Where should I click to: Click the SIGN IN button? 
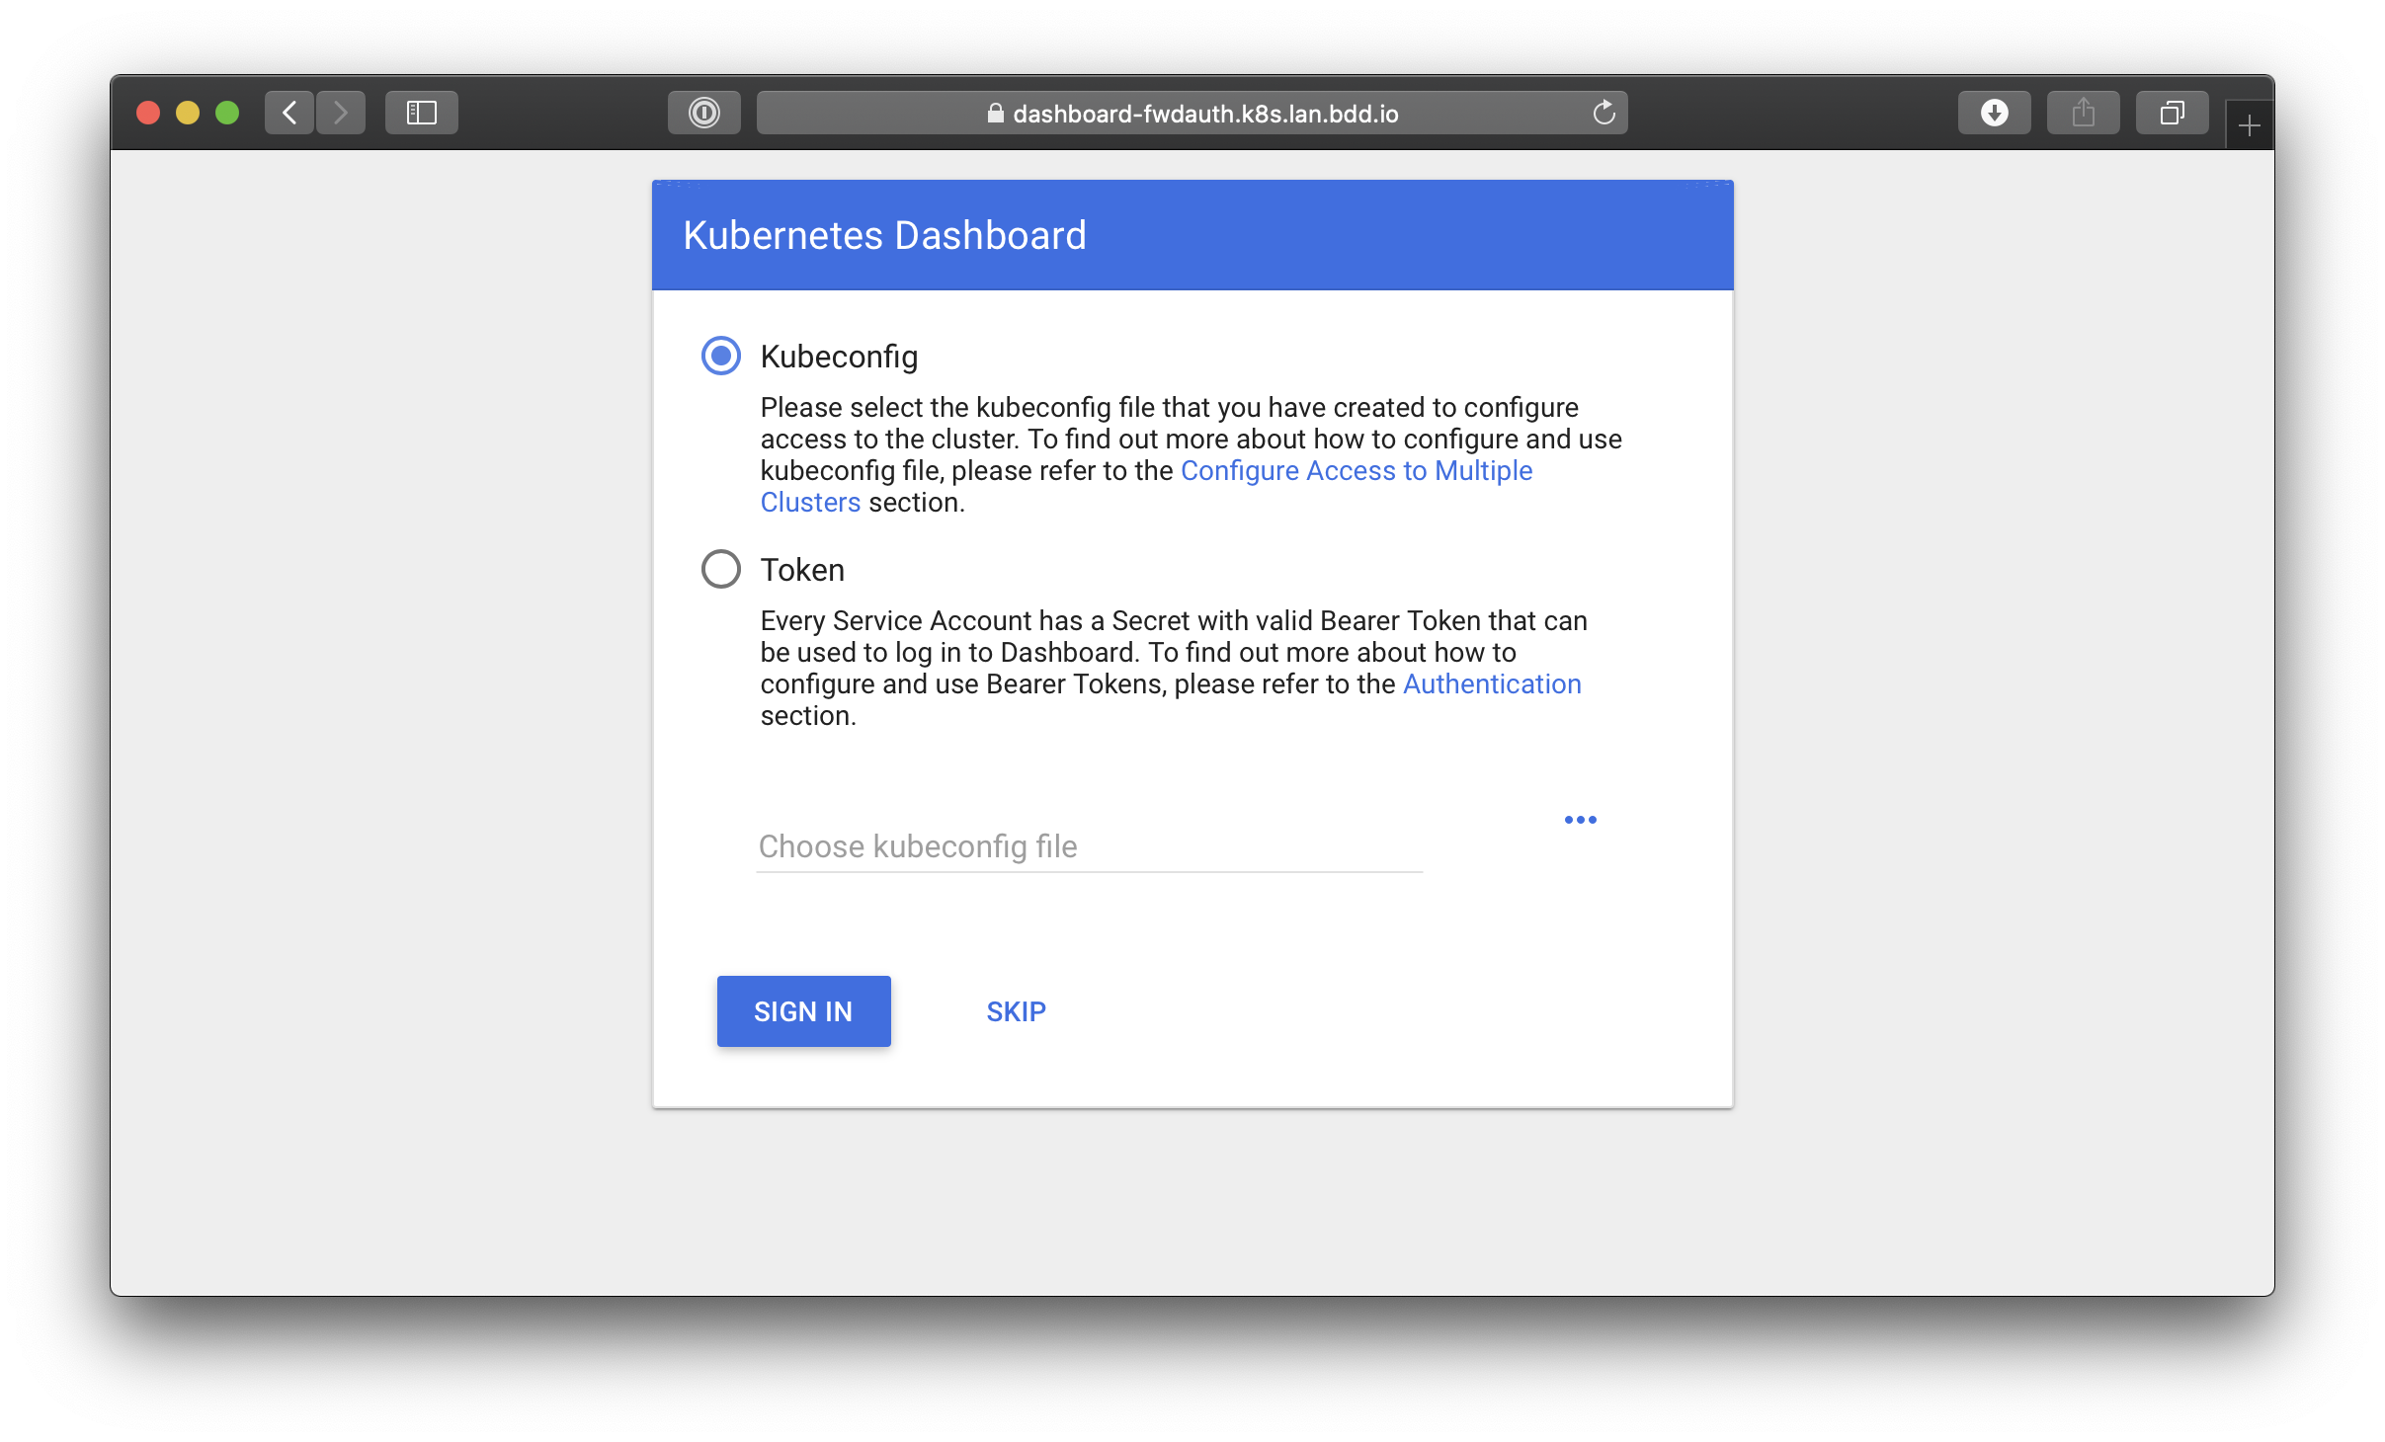pos(804,1011)
